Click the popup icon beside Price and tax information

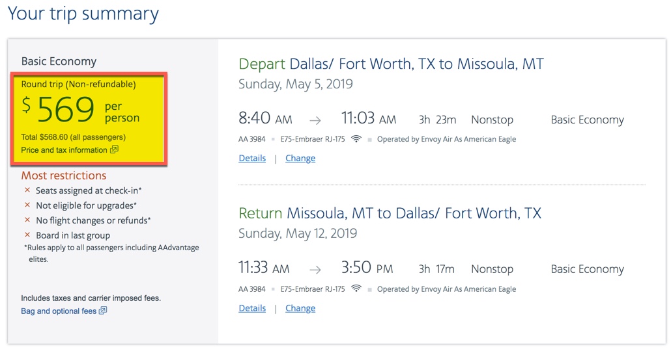(x=114, y=150)
